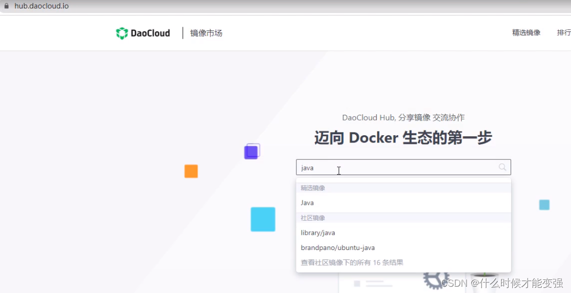The height and width of the screenshot is (293, 571).
Task: Select the library/java suggestion
Action: pyautogui.click(x=403, y=233)
